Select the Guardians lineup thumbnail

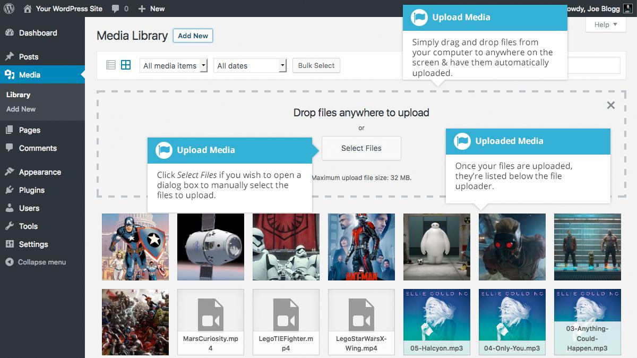click(x=588, y=247)
